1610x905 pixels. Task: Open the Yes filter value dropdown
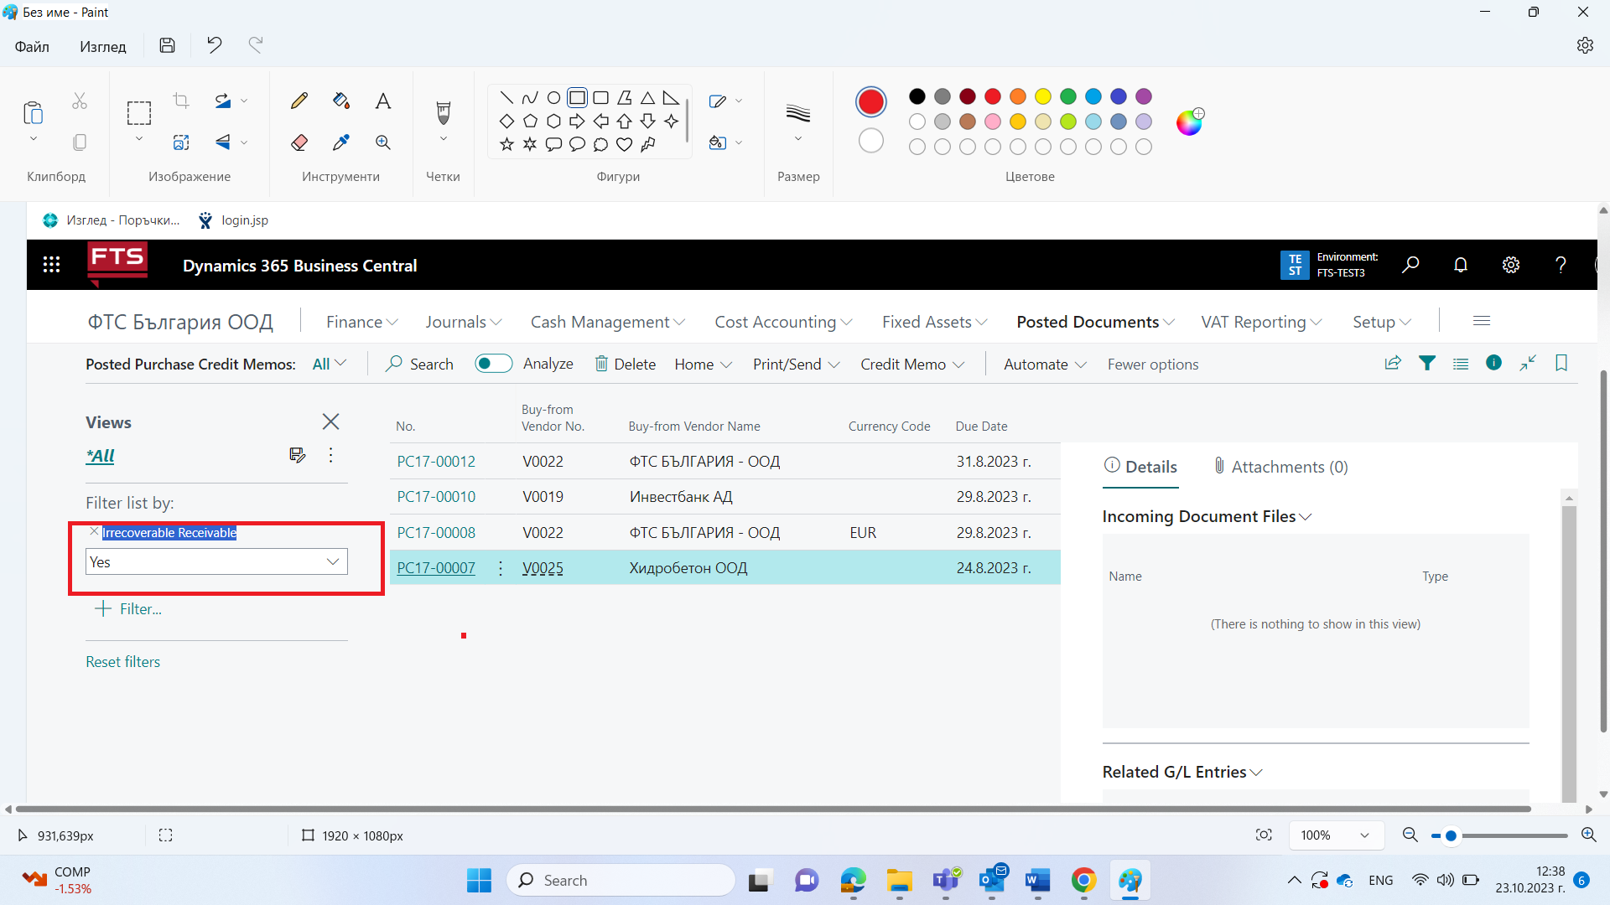pyautogui.click(x=216, y=561)
